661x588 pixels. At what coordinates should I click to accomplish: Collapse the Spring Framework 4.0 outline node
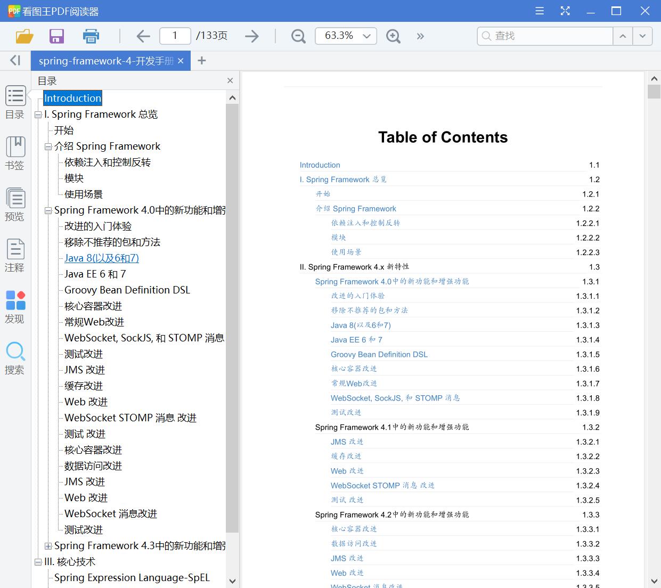pos(48,210)
